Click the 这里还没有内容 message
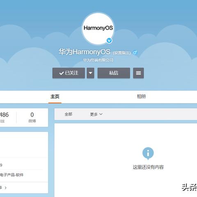Screen dimensions: 197x197 pyautogui.click(x=148, y=167)
